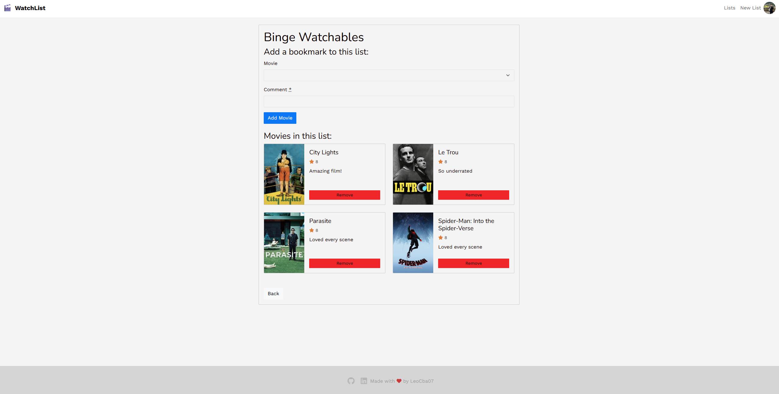Select New List in the top navigation

point(750,8)
